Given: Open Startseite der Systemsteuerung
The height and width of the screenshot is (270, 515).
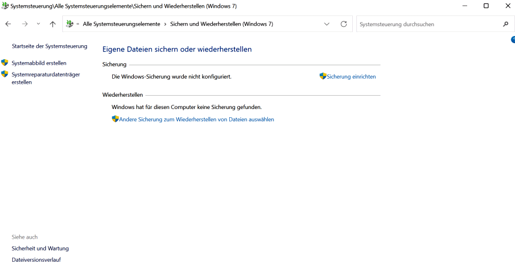Looking at the screenshot, I should point(49,46).
